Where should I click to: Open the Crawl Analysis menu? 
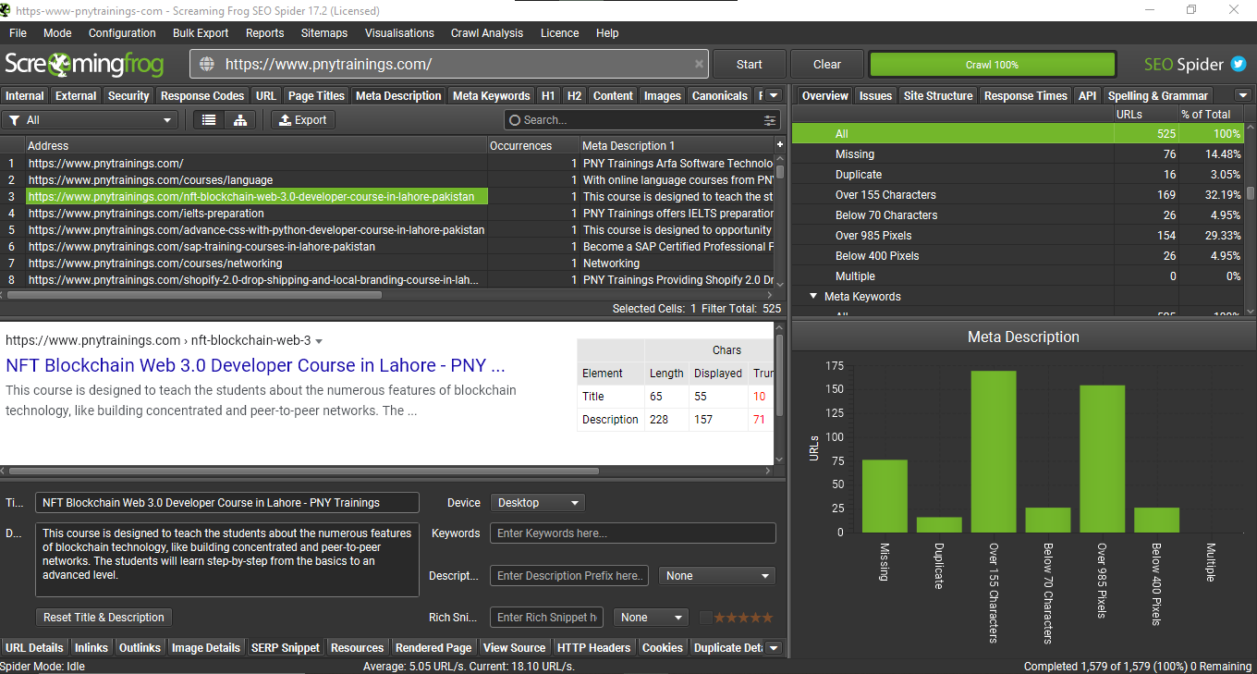(x=487, y=33)
